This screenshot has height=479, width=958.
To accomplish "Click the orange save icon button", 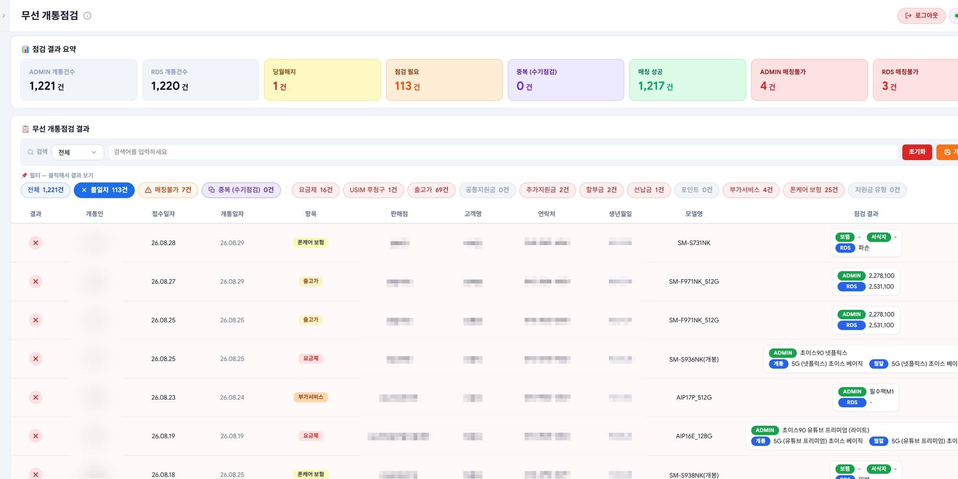I will [948, 152].
